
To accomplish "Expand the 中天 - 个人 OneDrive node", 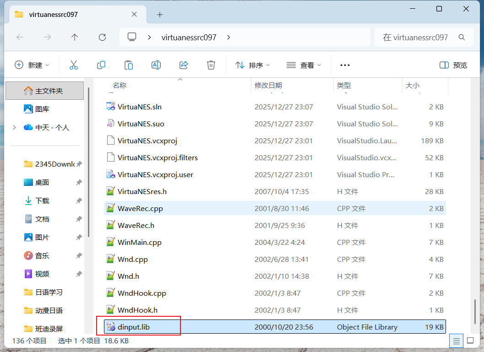I will [x=14, y=127].
